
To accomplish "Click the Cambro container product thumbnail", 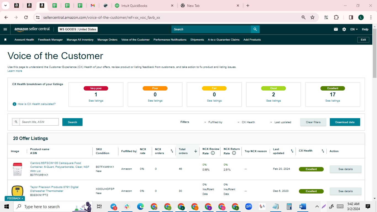I will pos(17,169).
